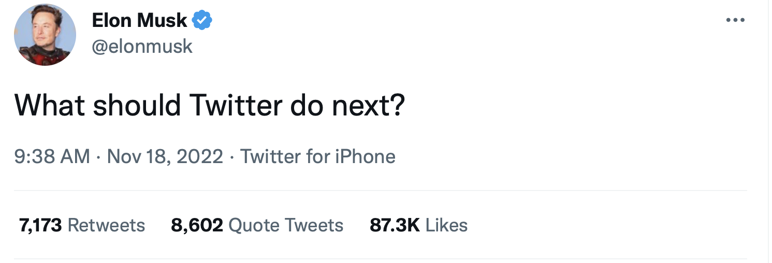Open the three-dot more options menu

[x=735, y=21]
